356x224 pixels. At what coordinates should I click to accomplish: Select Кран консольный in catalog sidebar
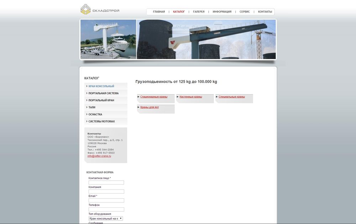[101, 86]
